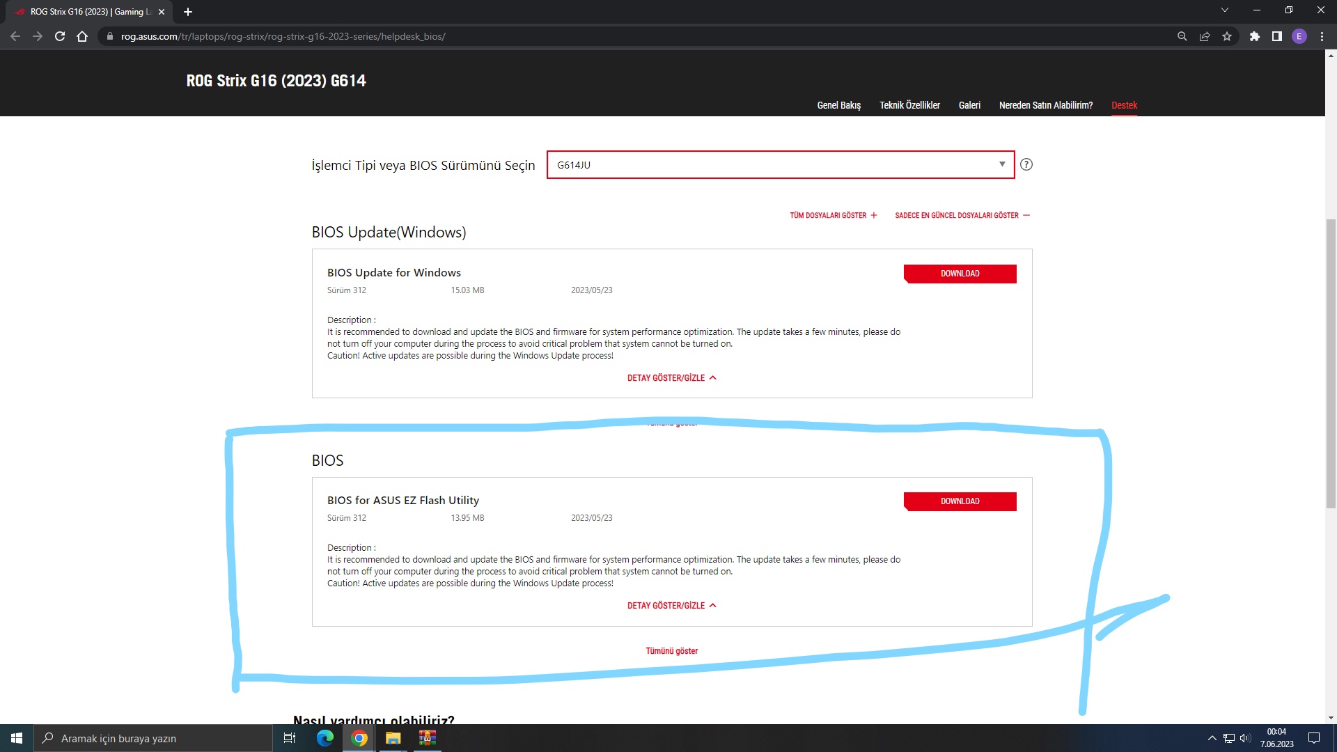Collapse details under BIOS for ASUS EZ Flash

coord(671,605)
